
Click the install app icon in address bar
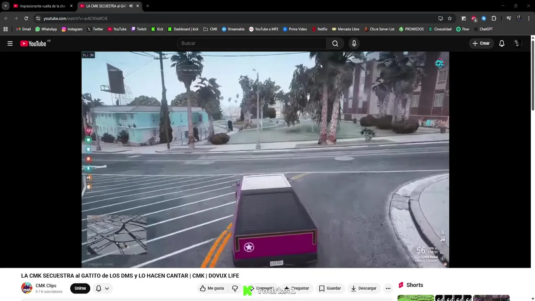tap(441, 18)
